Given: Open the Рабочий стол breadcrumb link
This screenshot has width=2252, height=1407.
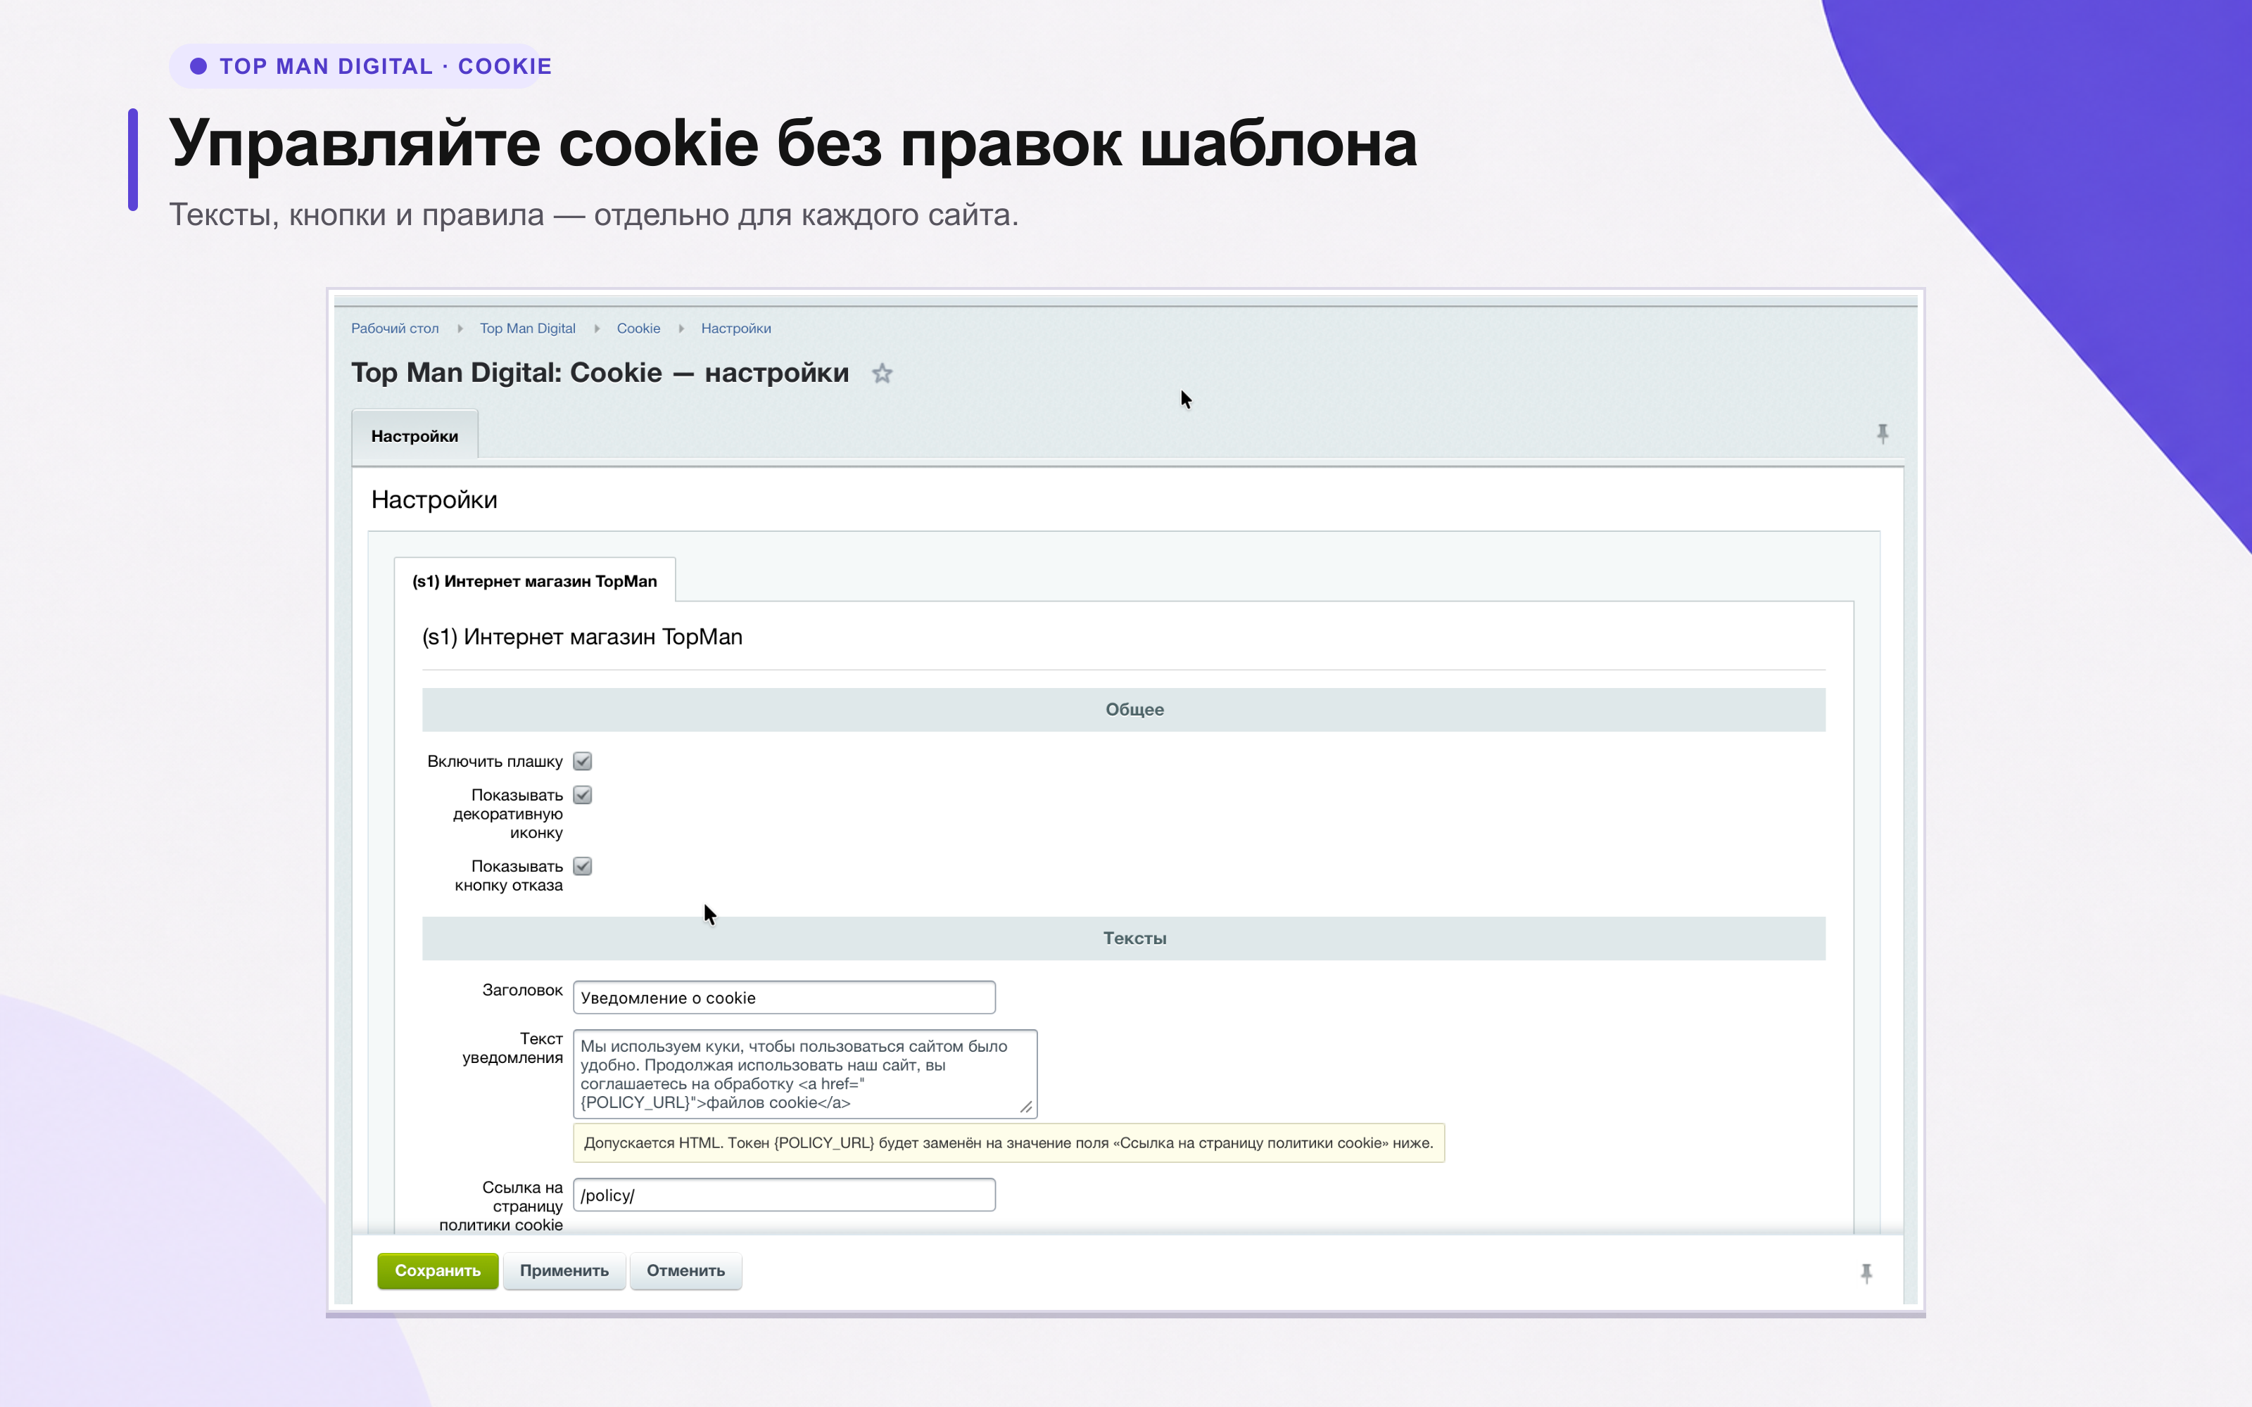Looking at the screenshot, I should (395, 329).
